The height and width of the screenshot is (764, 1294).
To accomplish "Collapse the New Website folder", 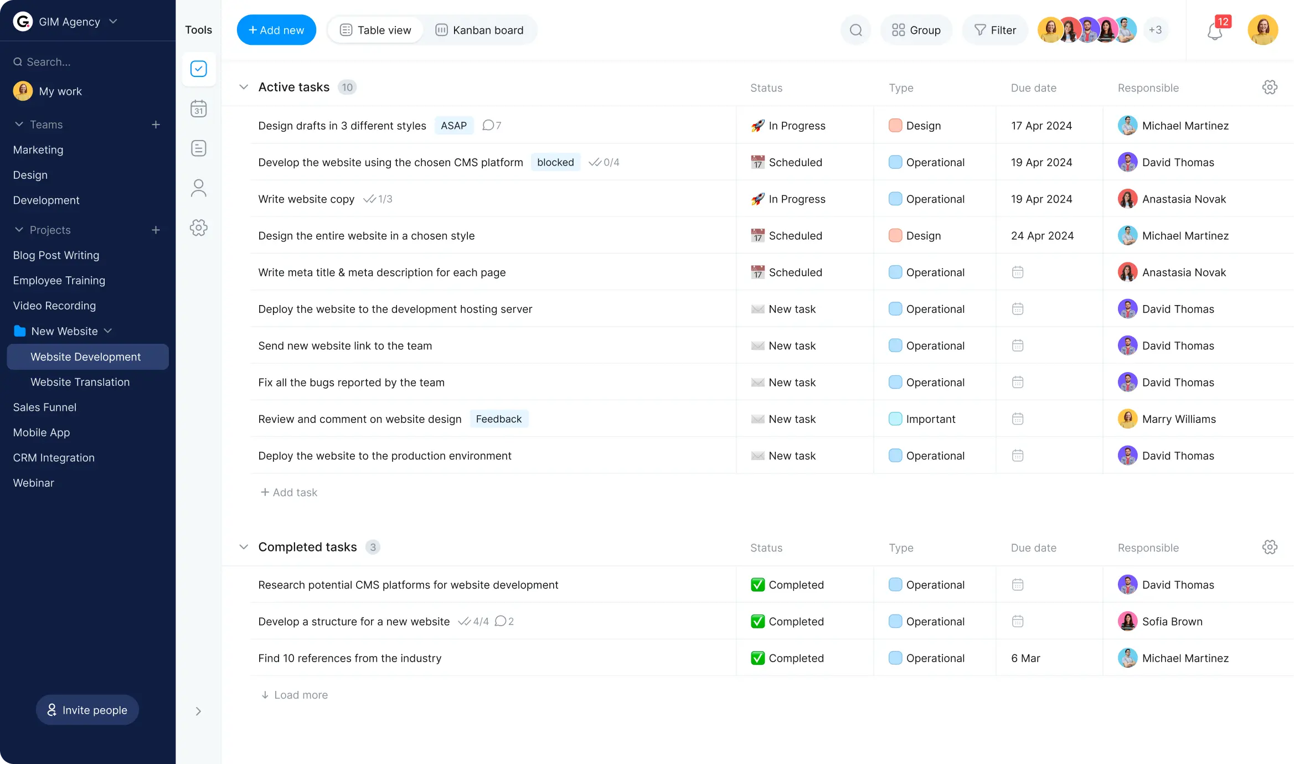I will [x=108, y=331].
